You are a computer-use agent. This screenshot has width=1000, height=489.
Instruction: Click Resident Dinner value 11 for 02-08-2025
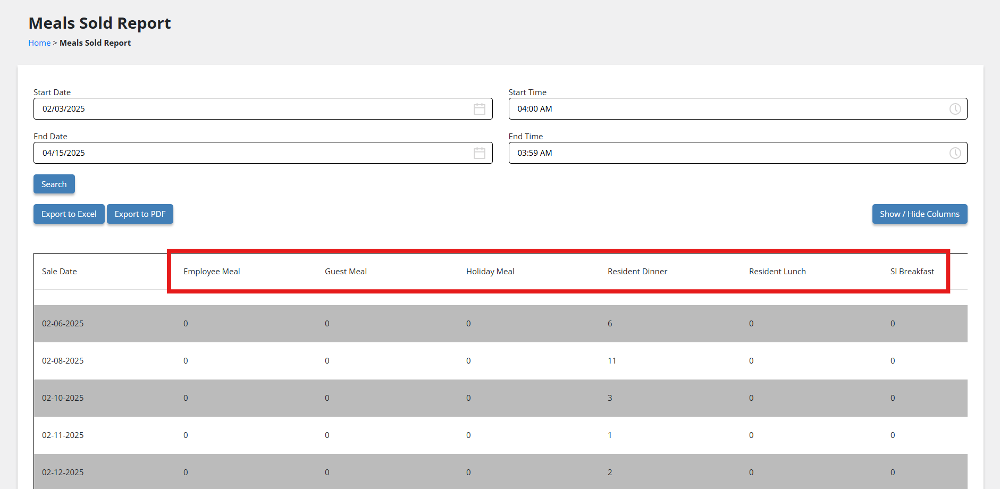pos(612,361)
